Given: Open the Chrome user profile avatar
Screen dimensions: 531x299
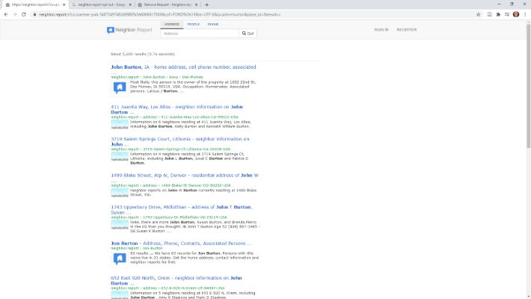Looking at the screenshot, I should (516, 14).
